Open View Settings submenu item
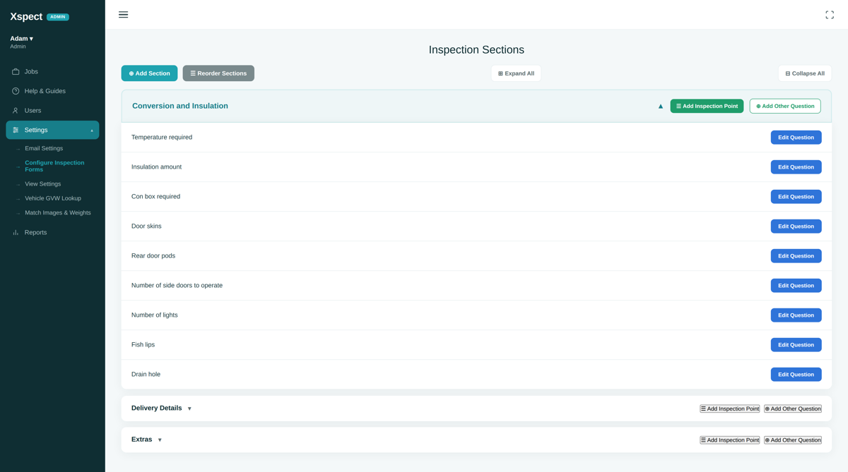This screenshot has width=848, height=472. [x=42, y=184]
